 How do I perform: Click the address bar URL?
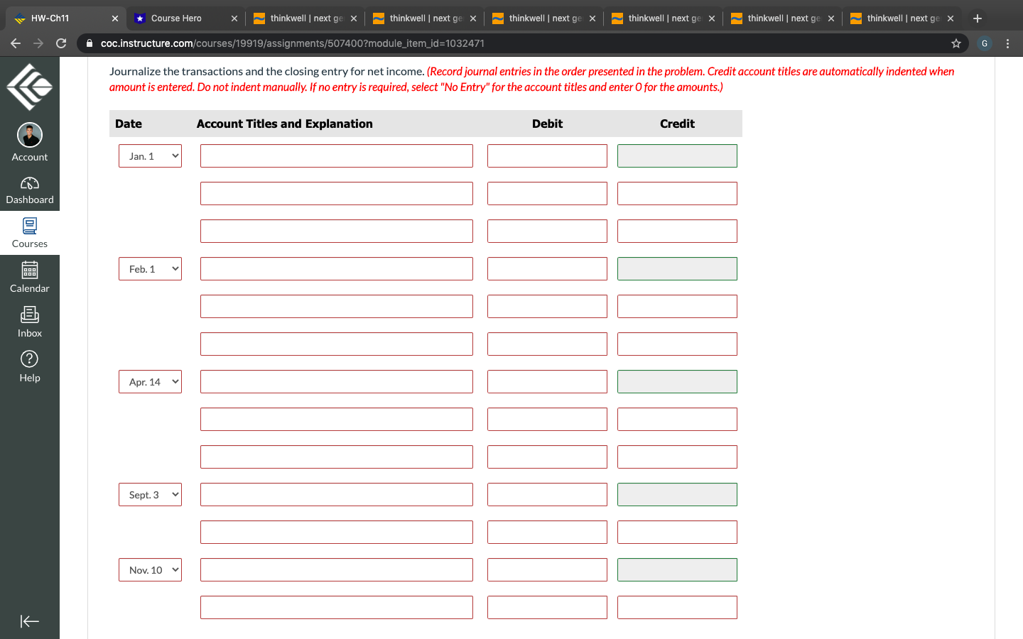(x=293, y=43)
